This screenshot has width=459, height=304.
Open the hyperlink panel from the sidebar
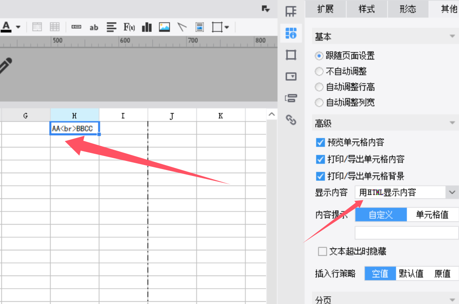click(291, 120)
